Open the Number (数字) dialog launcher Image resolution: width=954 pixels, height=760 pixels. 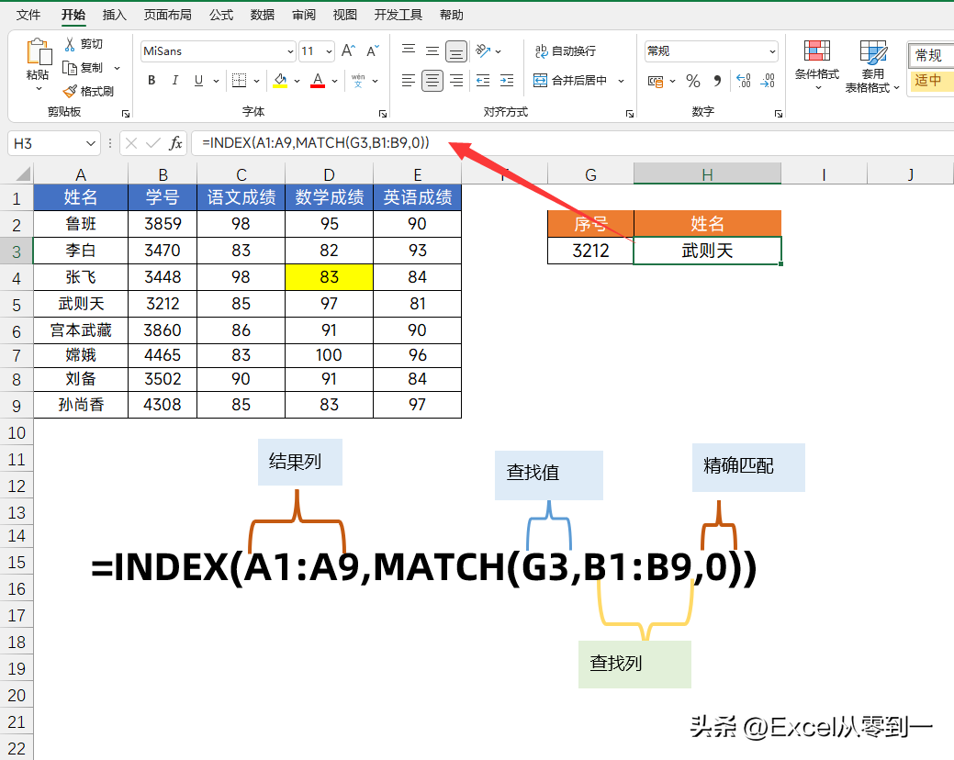779,114
